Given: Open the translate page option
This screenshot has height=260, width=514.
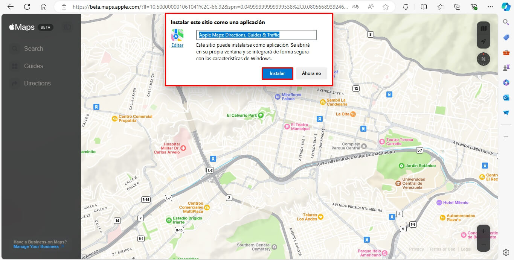Looking at the screenshot, I should pos(355,7).
